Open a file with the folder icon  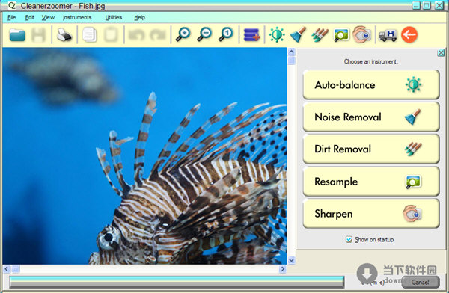(x=17, y=35)
